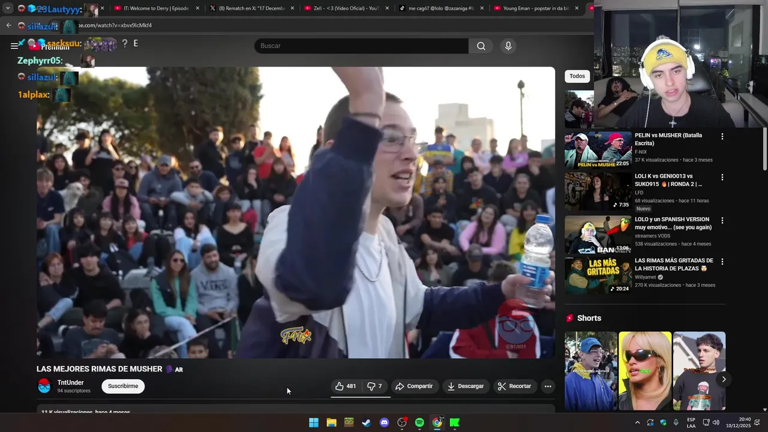Open first Short with blue cap guy

590,371
